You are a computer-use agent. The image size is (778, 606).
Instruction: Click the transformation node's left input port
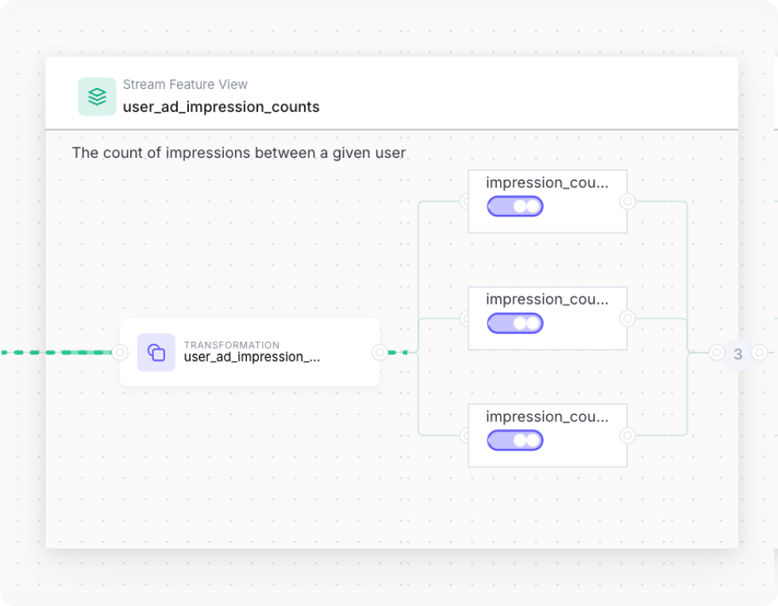(x=120, y=353)
